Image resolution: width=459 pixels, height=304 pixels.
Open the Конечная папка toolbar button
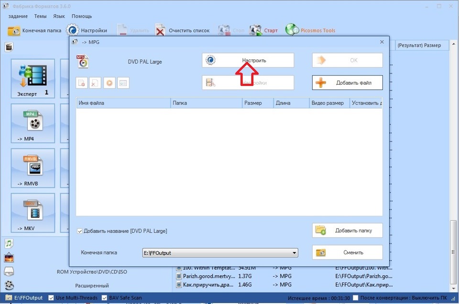point(34,31)
